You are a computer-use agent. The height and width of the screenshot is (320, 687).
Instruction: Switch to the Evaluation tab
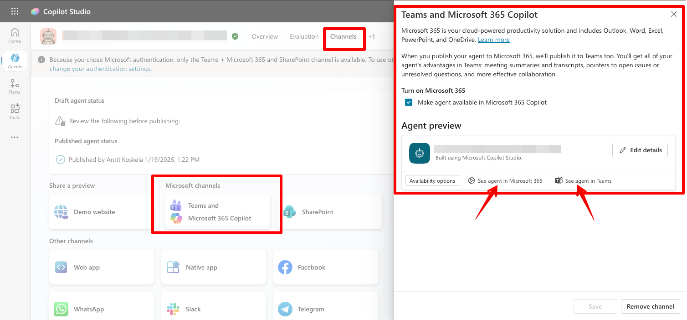point(304,36)
